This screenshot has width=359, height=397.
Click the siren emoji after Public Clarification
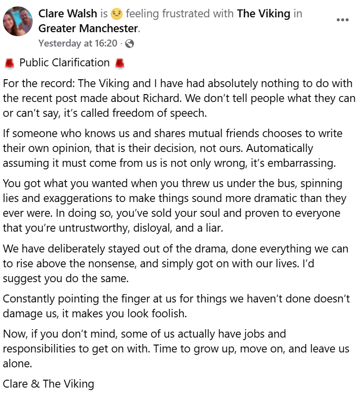(119, 63)
